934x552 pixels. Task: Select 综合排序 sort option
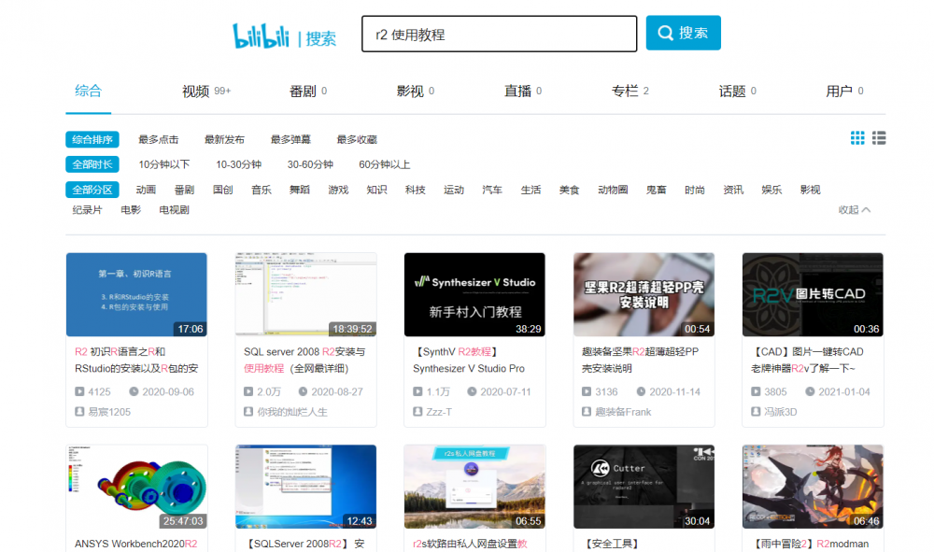[92, 139]
